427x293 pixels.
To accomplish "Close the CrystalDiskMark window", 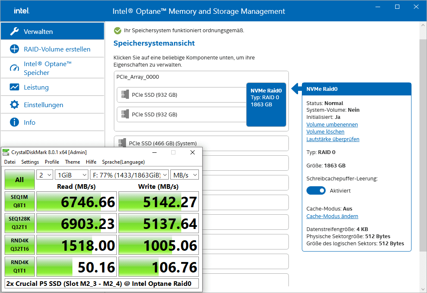I will [x=193, y=152].
